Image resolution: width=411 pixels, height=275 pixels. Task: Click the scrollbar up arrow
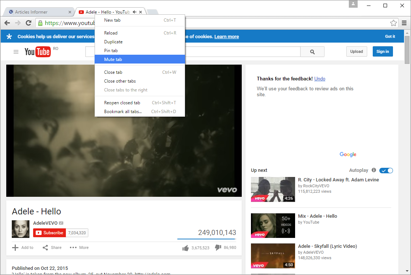407,33
